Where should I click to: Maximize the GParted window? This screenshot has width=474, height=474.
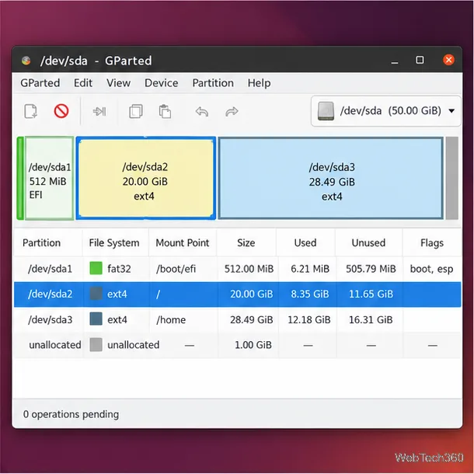click(420, 60)
